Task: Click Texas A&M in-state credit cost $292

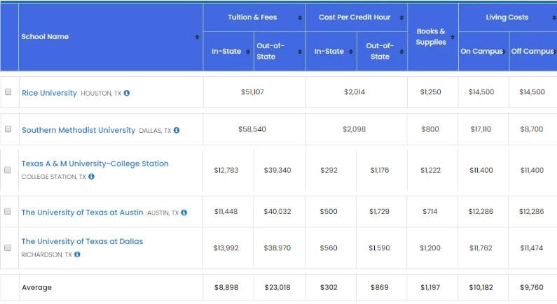Action: coord(329,171)
